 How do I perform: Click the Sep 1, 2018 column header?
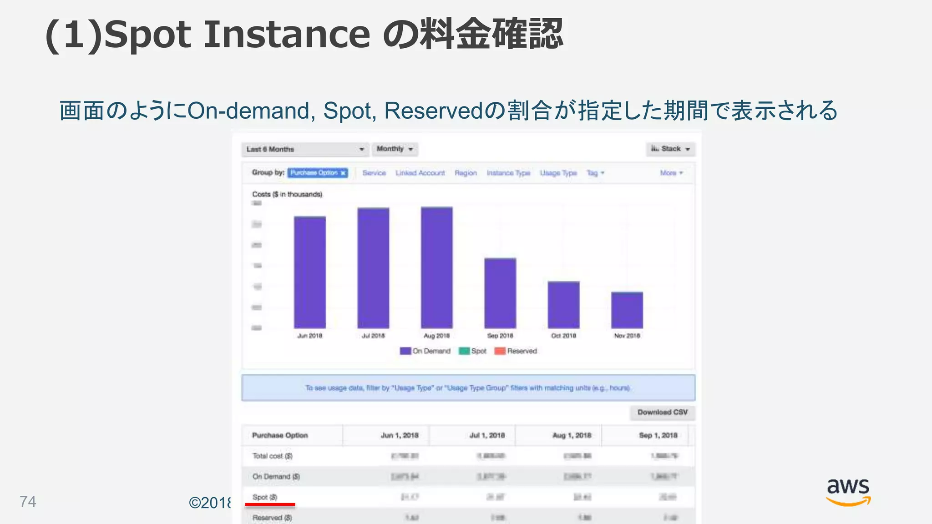pos(645,435)
